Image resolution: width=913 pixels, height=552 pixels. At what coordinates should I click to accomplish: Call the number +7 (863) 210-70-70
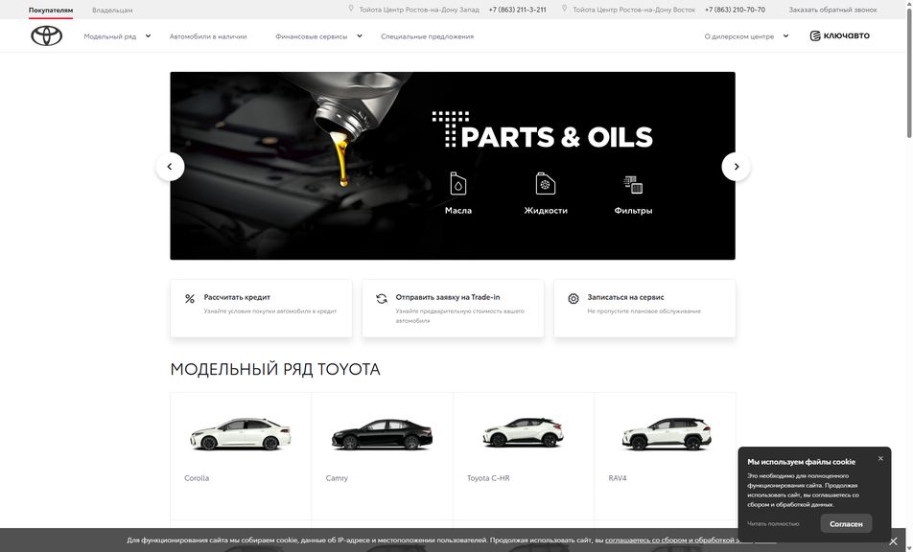pos(735,10)
